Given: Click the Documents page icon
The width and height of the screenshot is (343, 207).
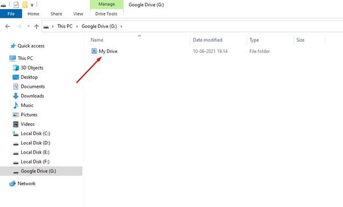Looking at the screenshot, I should click(16, 87).
